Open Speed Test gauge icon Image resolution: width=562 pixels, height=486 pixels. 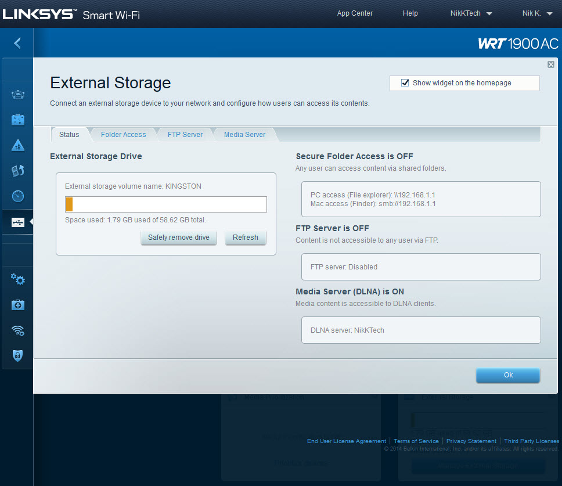coord(18,196)
